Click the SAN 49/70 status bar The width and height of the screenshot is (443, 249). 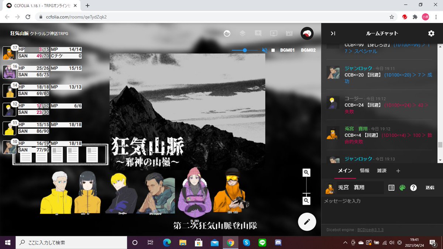(34, 56)
